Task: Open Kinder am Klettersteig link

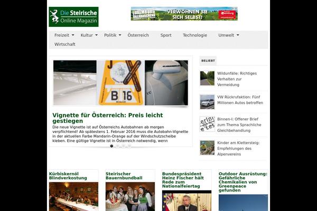Action: tap(238, 148)
